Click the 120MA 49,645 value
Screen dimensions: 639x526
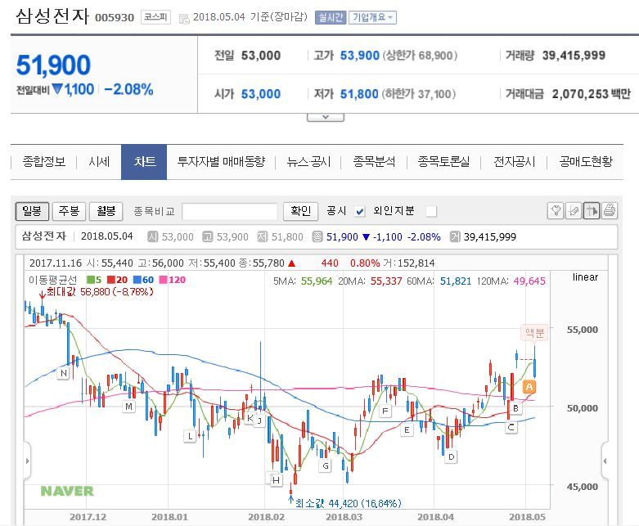point(529,281)
